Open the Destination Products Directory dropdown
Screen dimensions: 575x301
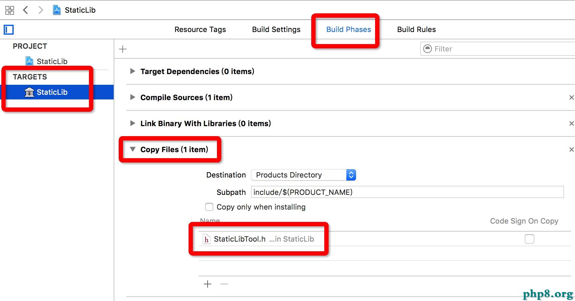[303, 175]
